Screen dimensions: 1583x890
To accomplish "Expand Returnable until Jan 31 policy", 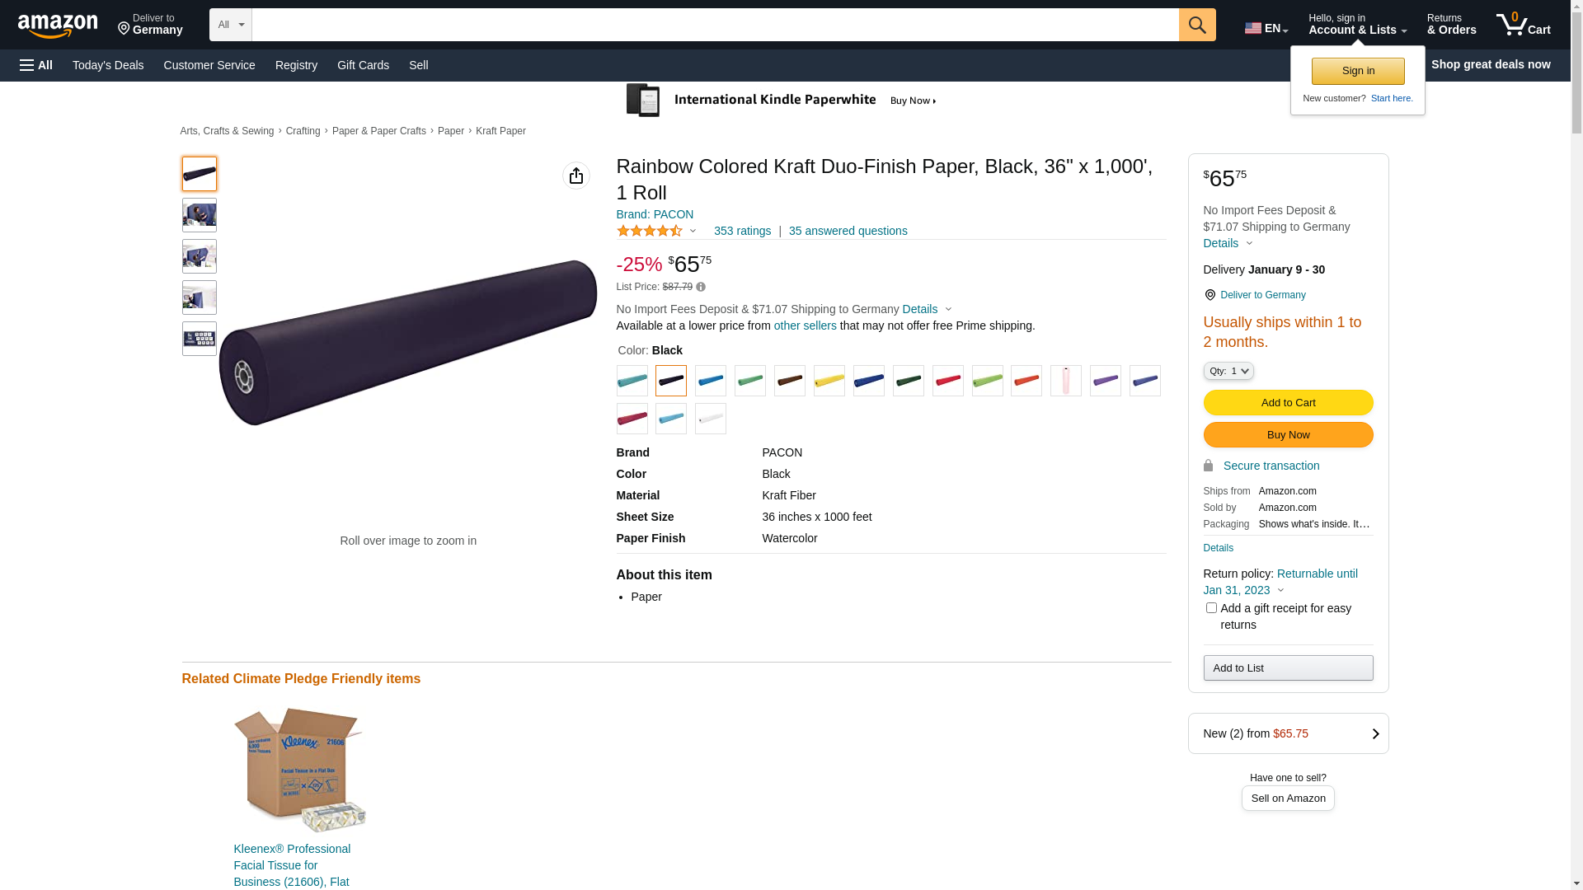I will coord(1280,590).
